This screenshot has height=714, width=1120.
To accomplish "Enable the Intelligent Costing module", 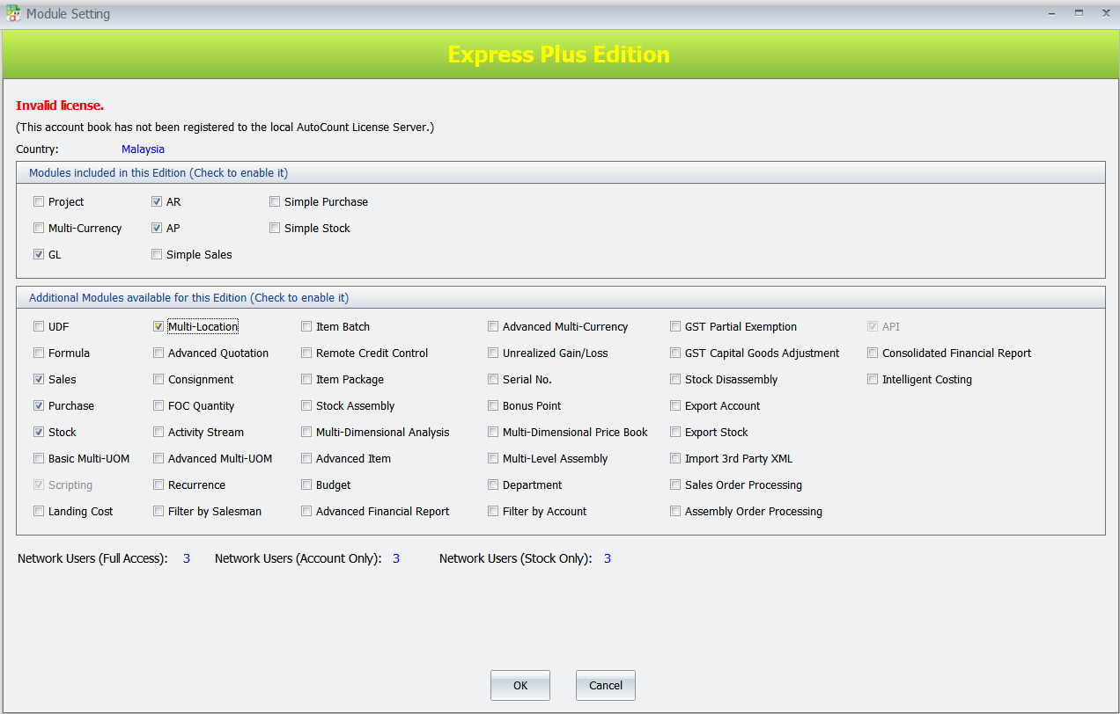I will [x=873, y=380].
